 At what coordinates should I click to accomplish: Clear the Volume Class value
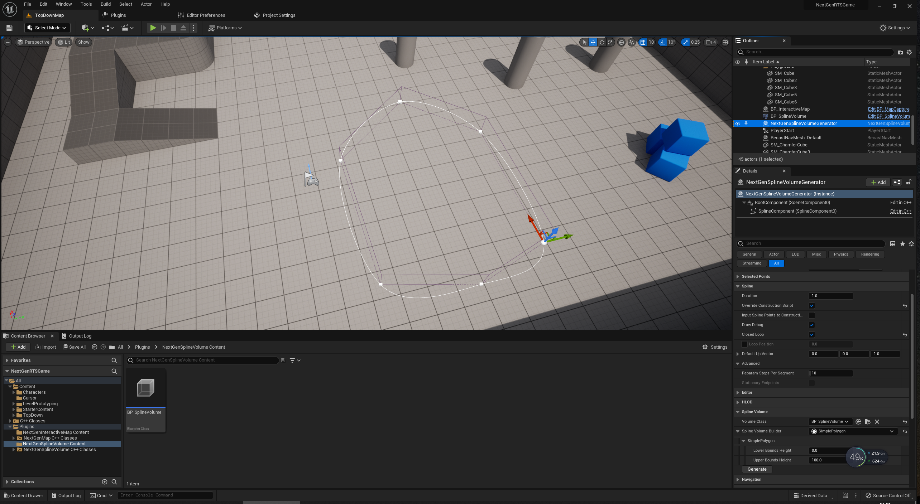point(877,422)
